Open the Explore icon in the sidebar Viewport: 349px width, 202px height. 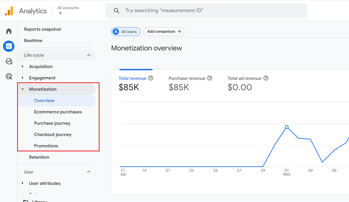(x=9, y=61)
